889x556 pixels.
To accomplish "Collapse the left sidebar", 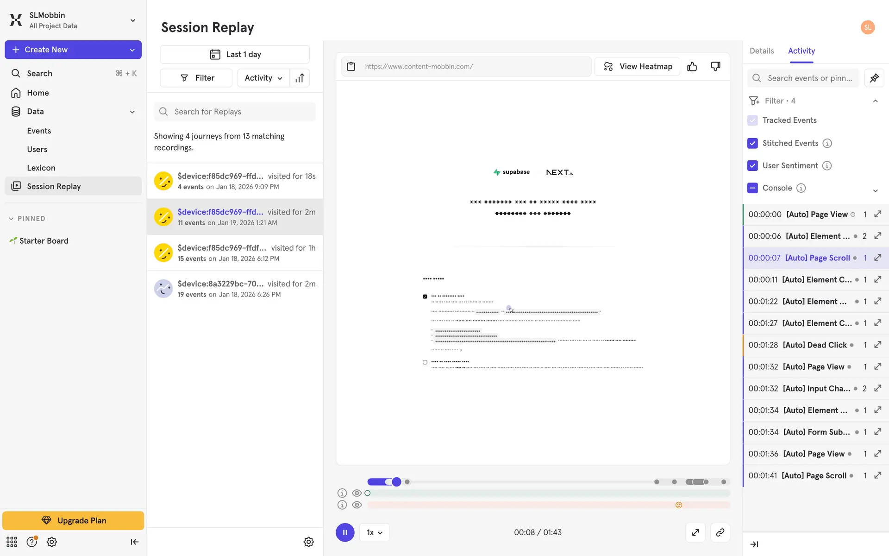I will tap(134, 542).
